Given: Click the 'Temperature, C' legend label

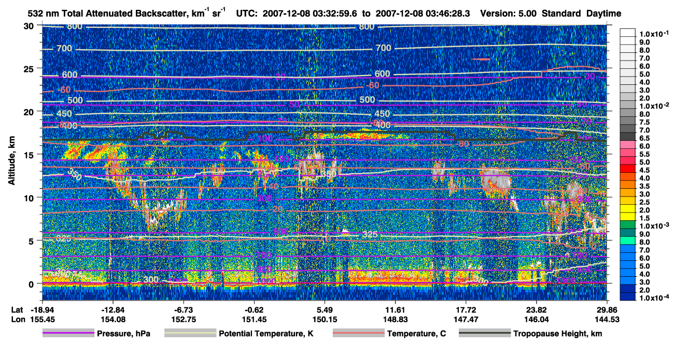Looking at the screenshot, I should (x=416, y=334).
